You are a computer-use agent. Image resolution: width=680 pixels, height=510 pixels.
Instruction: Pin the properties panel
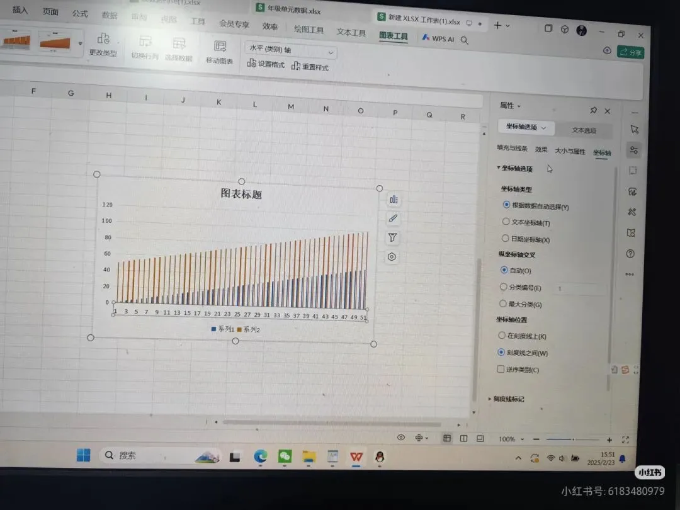pyautogui.click(x=593, y=110)
